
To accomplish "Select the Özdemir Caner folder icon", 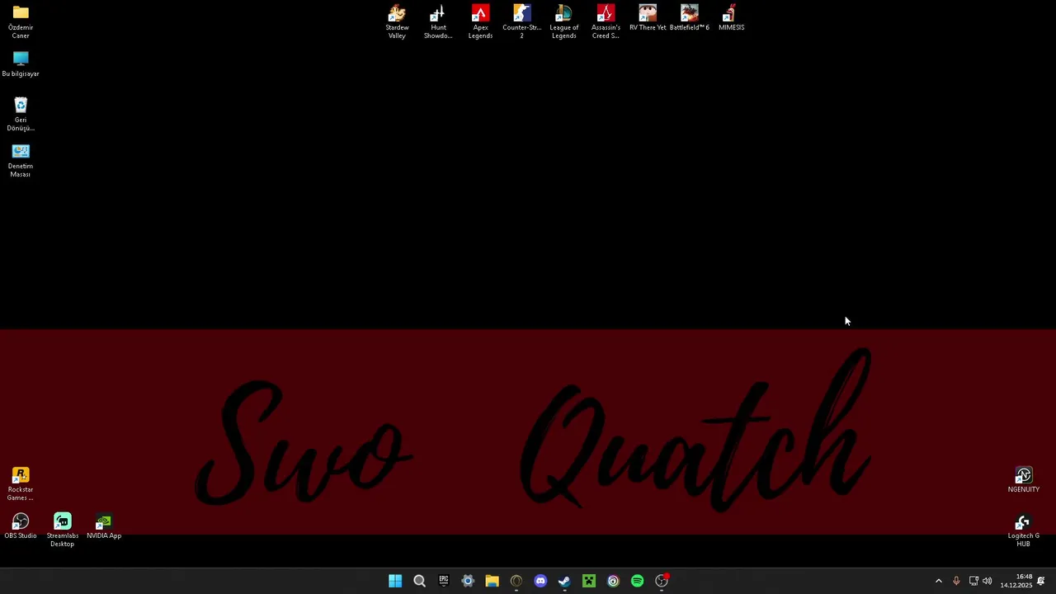I will tap(21, 21).
